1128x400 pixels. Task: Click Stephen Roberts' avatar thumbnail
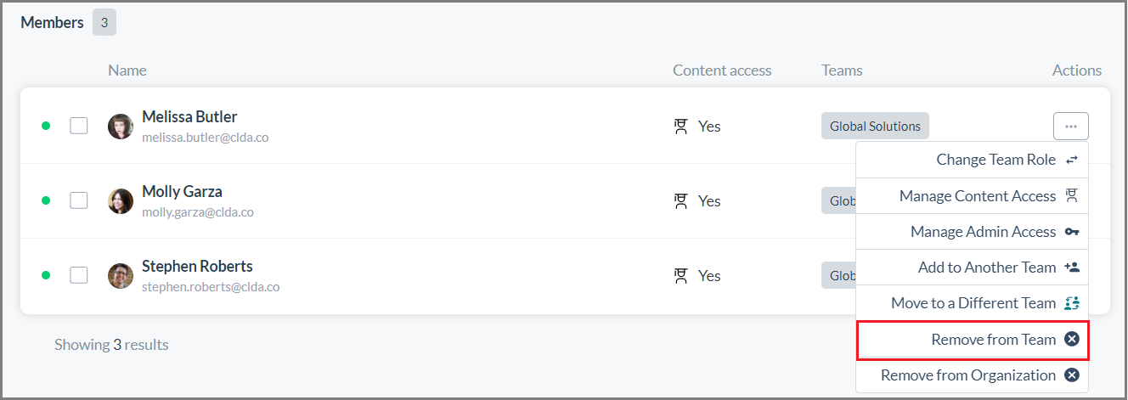pyautogui.click(x=121, y=276)
